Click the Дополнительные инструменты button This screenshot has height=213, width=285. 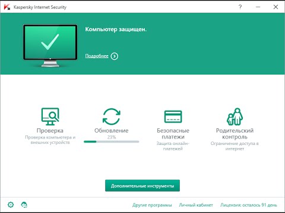point(142,186)
